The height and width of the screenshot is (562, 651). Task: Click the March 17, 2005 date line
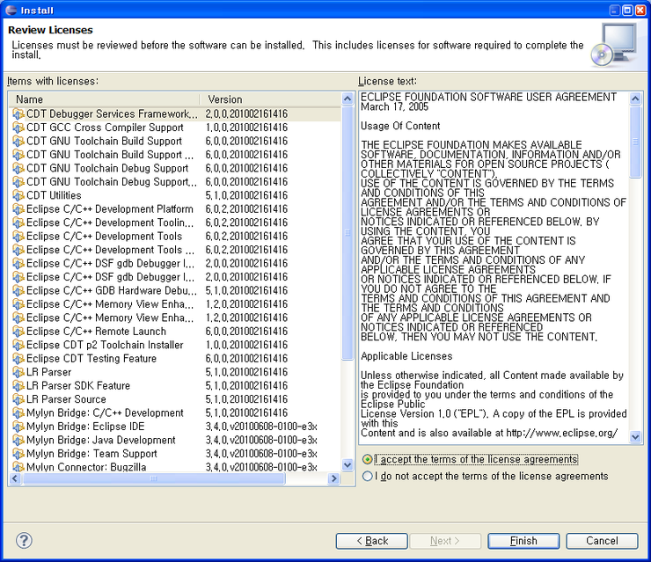[394, 106]
